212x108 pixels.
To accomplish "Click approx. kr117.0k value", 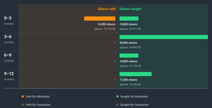I will (130, 29).
